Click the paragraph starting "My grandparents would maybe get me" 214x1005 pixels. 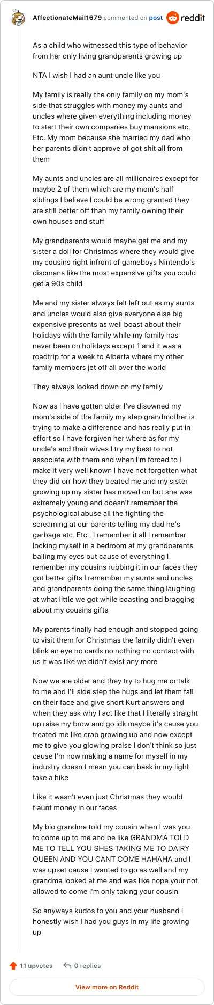click(114, 262)
